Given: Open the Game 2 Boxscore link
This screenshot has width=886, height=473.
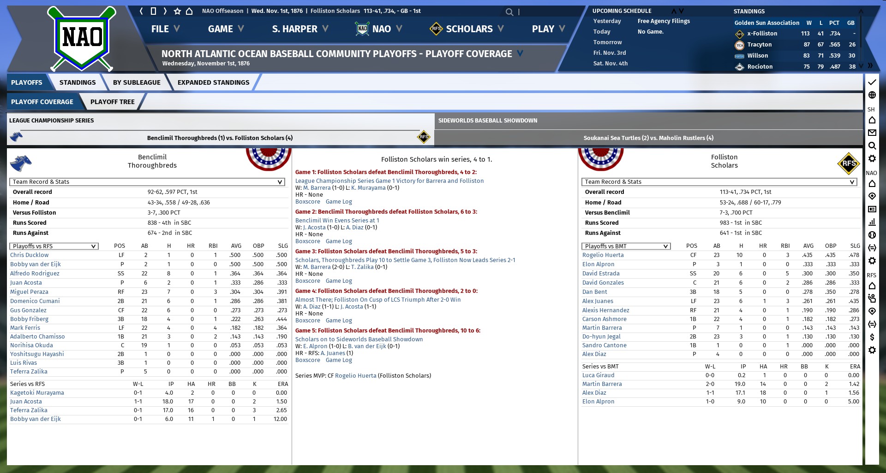Looking at the screenshot, I should click(x=308, y=241).
